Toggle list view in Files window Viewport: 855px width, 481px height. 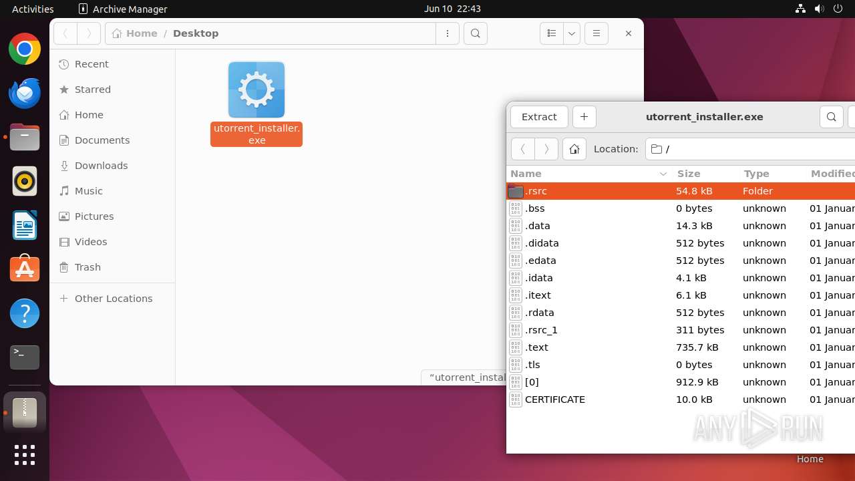pos(551,33)
